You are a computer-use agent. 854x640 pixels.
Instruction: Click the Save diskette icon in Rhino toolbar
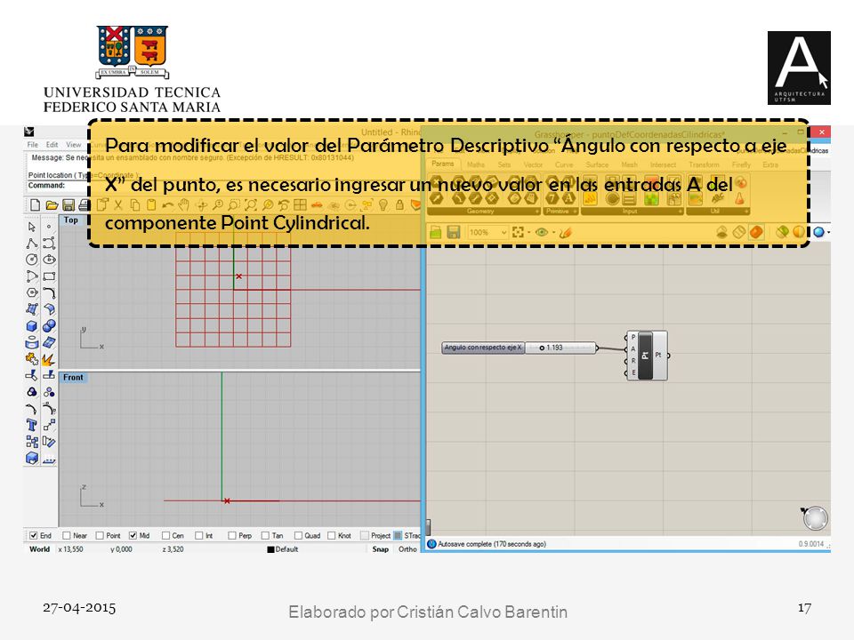point(68,205)
